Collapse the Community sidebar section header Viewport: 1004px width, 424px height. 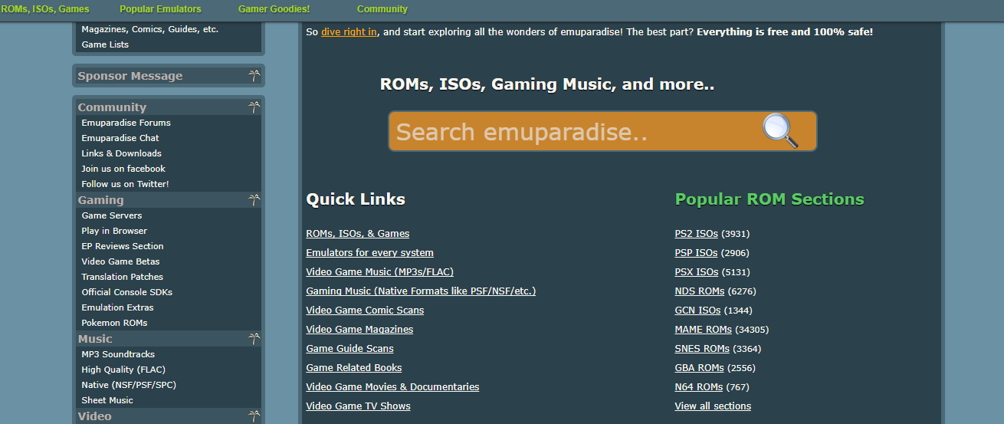click(168, 107)
